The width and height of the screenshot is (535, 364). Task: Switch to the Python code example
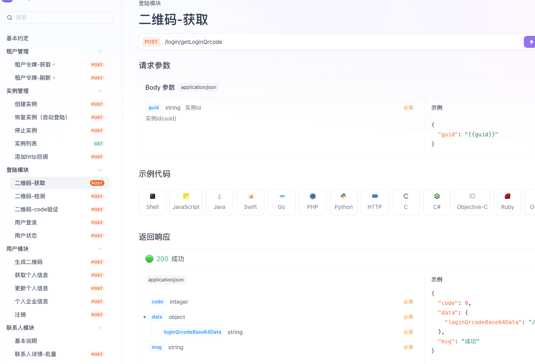343,202
